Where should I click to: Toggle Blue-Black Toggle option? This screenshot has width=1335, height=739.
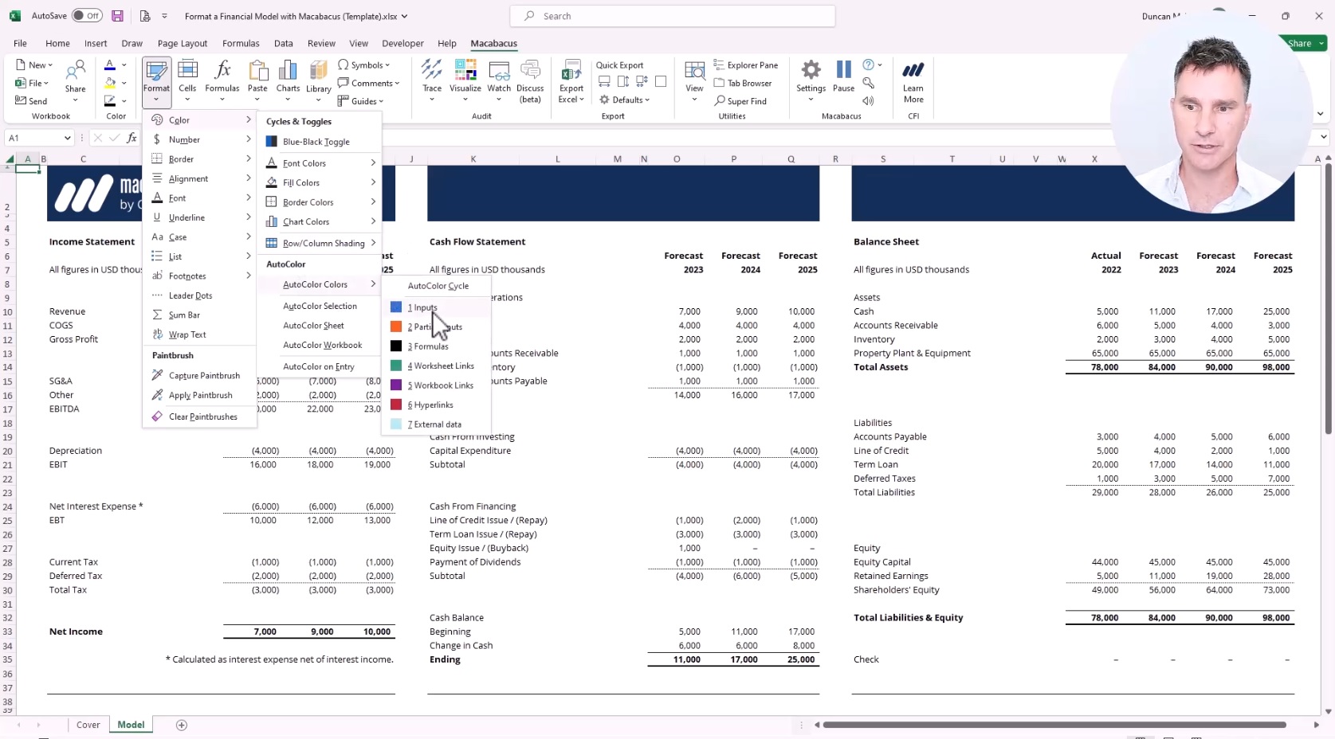point(316,142)
